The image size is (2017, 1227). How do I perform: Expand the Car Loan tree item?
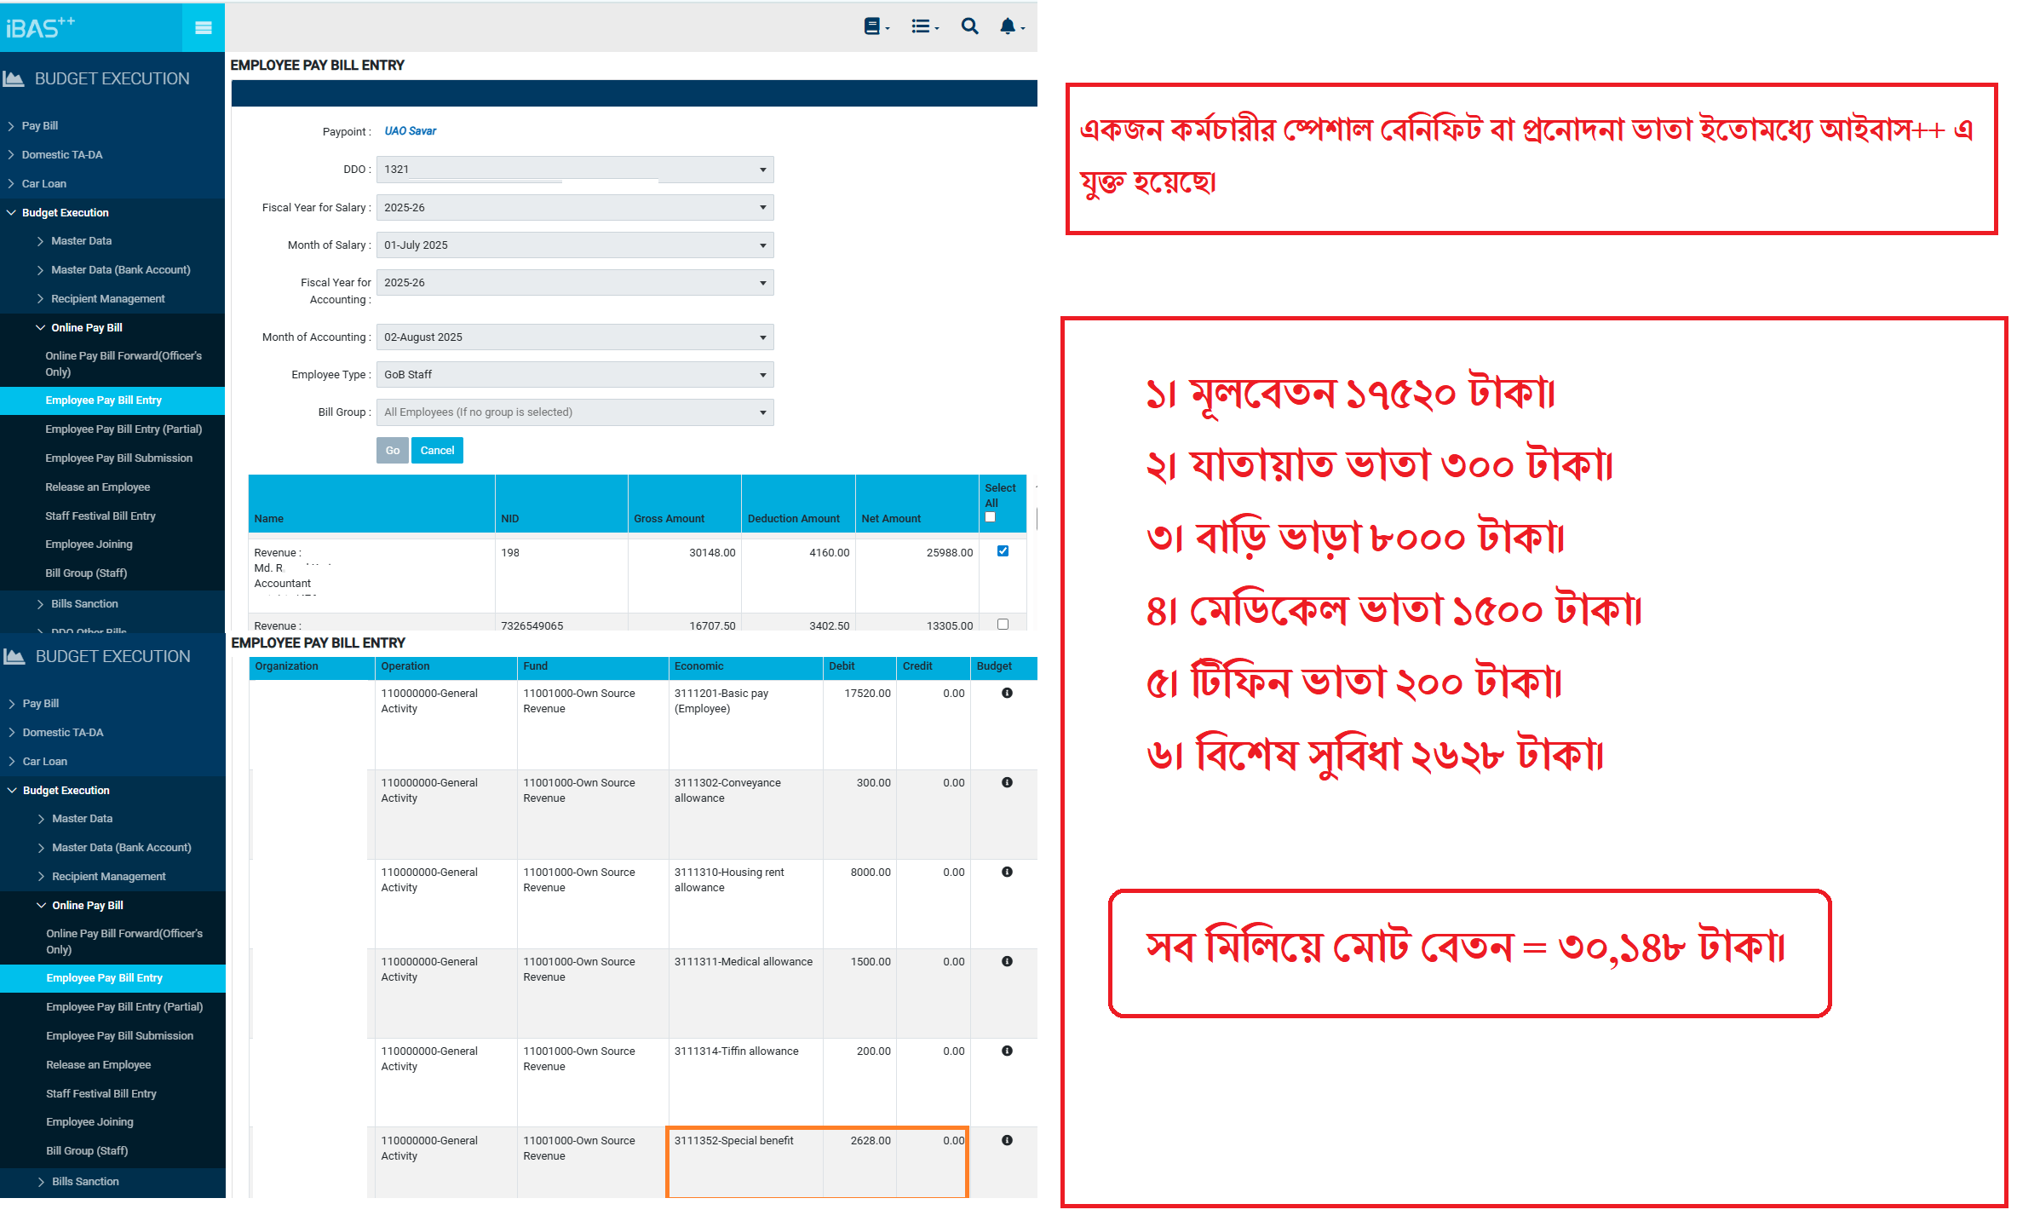click(43, 184)
